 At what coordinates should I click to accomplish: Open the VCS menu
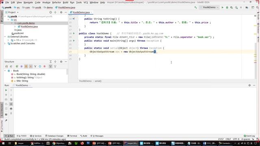tap(86, 2)
